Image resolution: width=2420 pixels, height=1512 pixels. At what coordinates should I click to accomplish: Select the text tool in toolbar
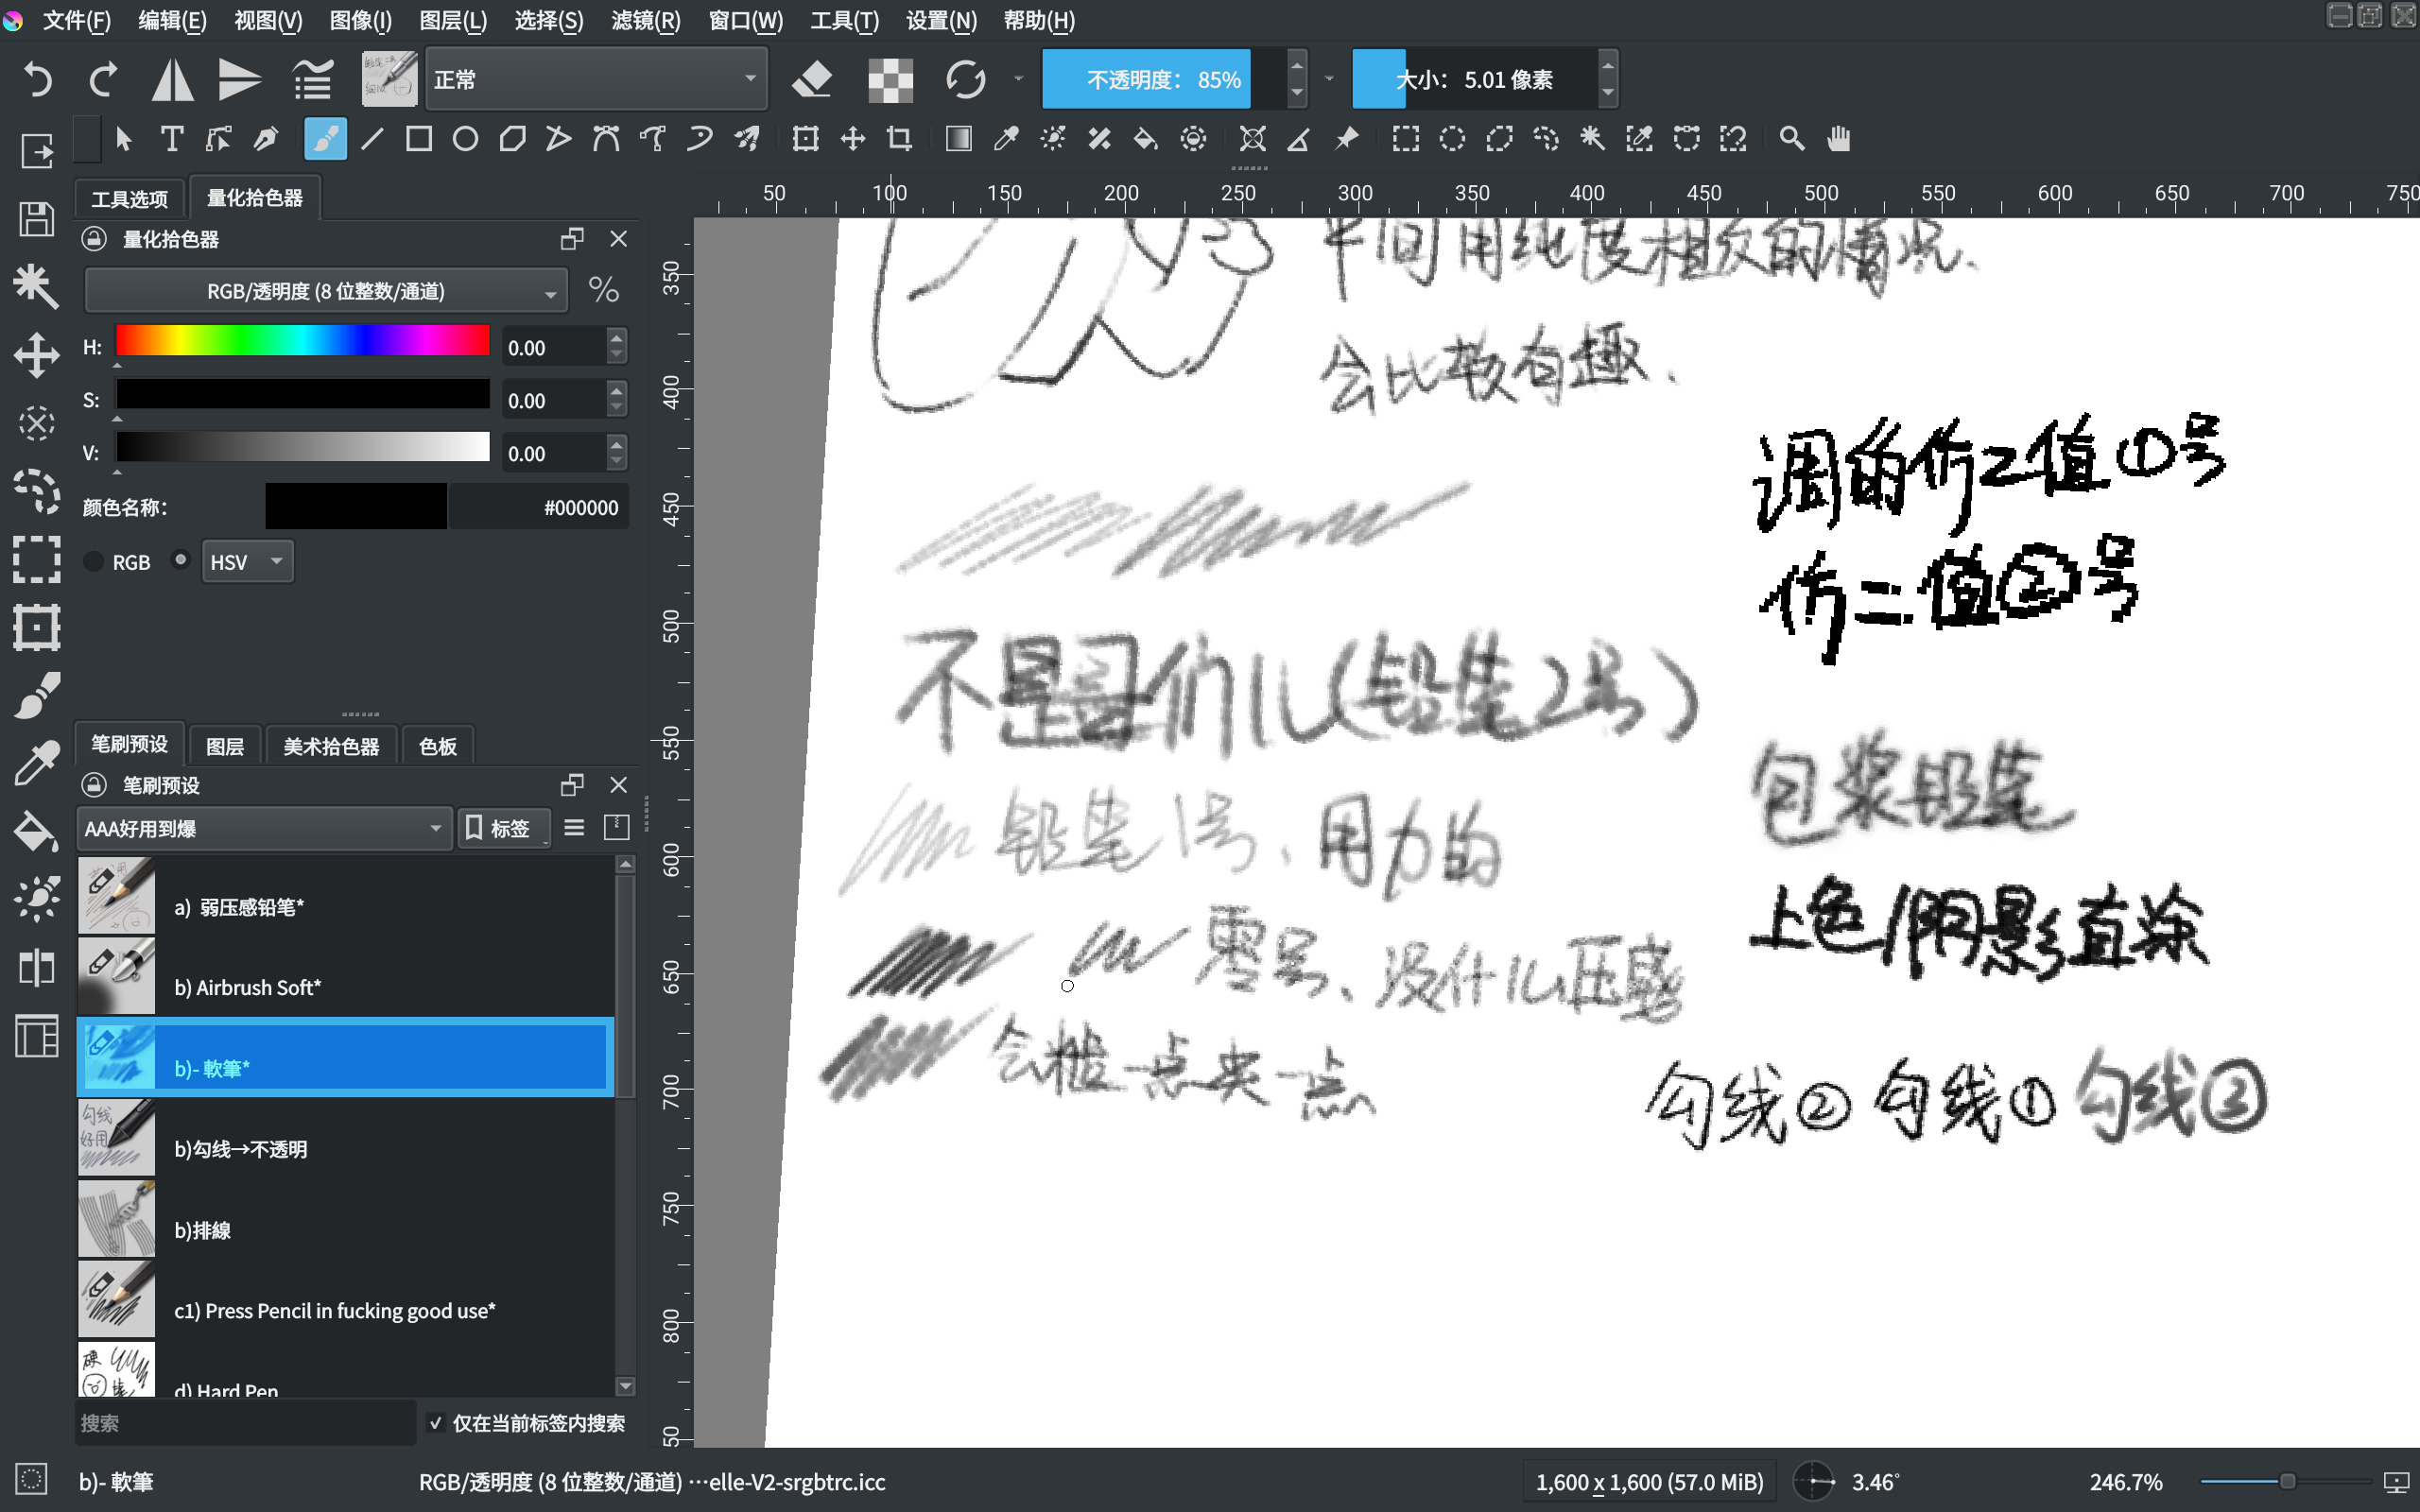tap(172, 139)
